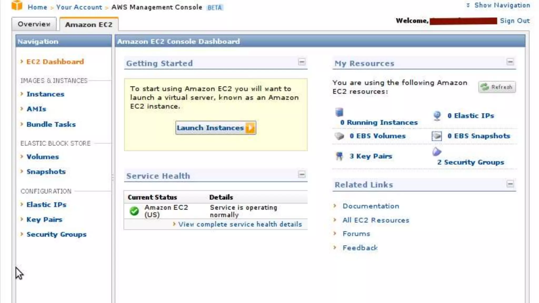View complete service health details
The height and width of the screenshot is (303, 539).
[240, 224]
